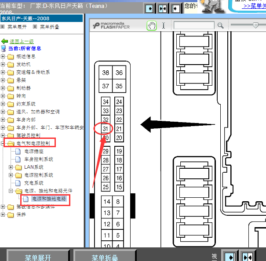This screenshot has height=261, width=266.
Task: Click the 车身内部 folder icon
Action: point(11,120)
